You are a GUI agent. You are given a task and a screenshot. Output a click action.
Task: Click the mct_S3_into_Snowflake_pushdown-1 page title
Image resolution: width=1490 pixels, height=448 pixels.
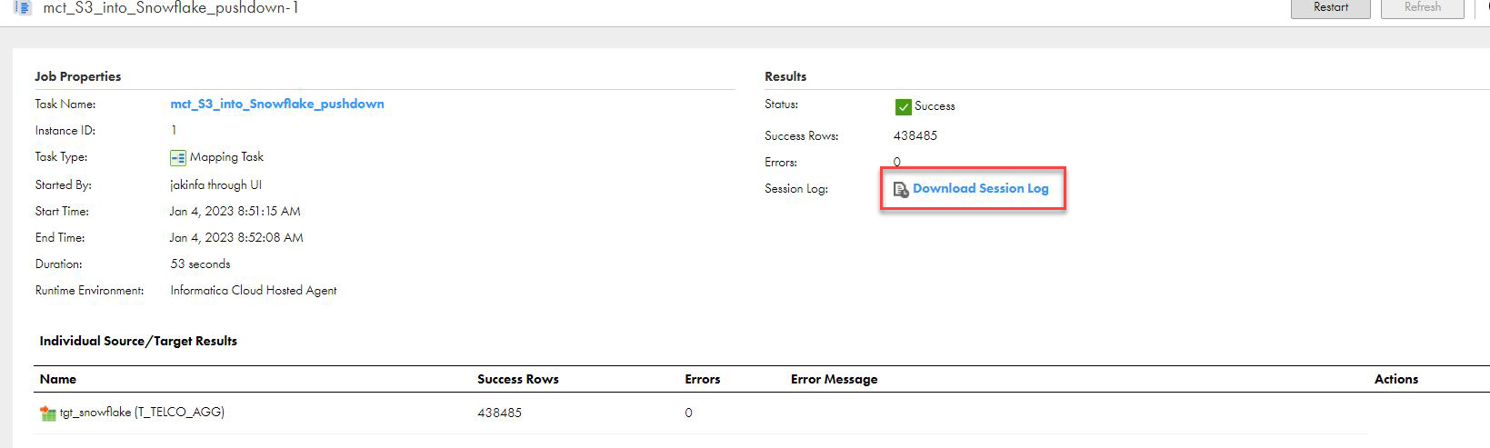(171, 8)
